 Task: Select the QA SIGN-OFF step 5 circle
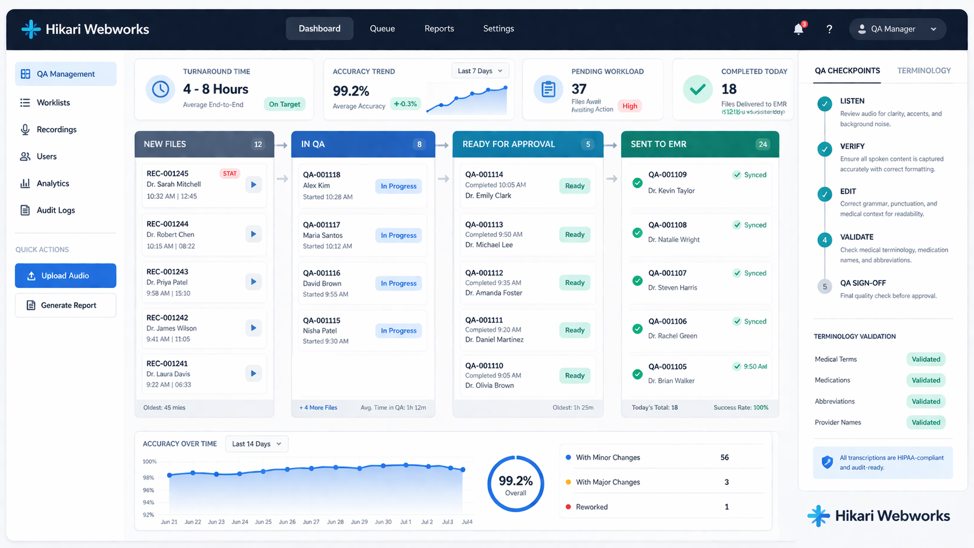(x=824, y=286)
